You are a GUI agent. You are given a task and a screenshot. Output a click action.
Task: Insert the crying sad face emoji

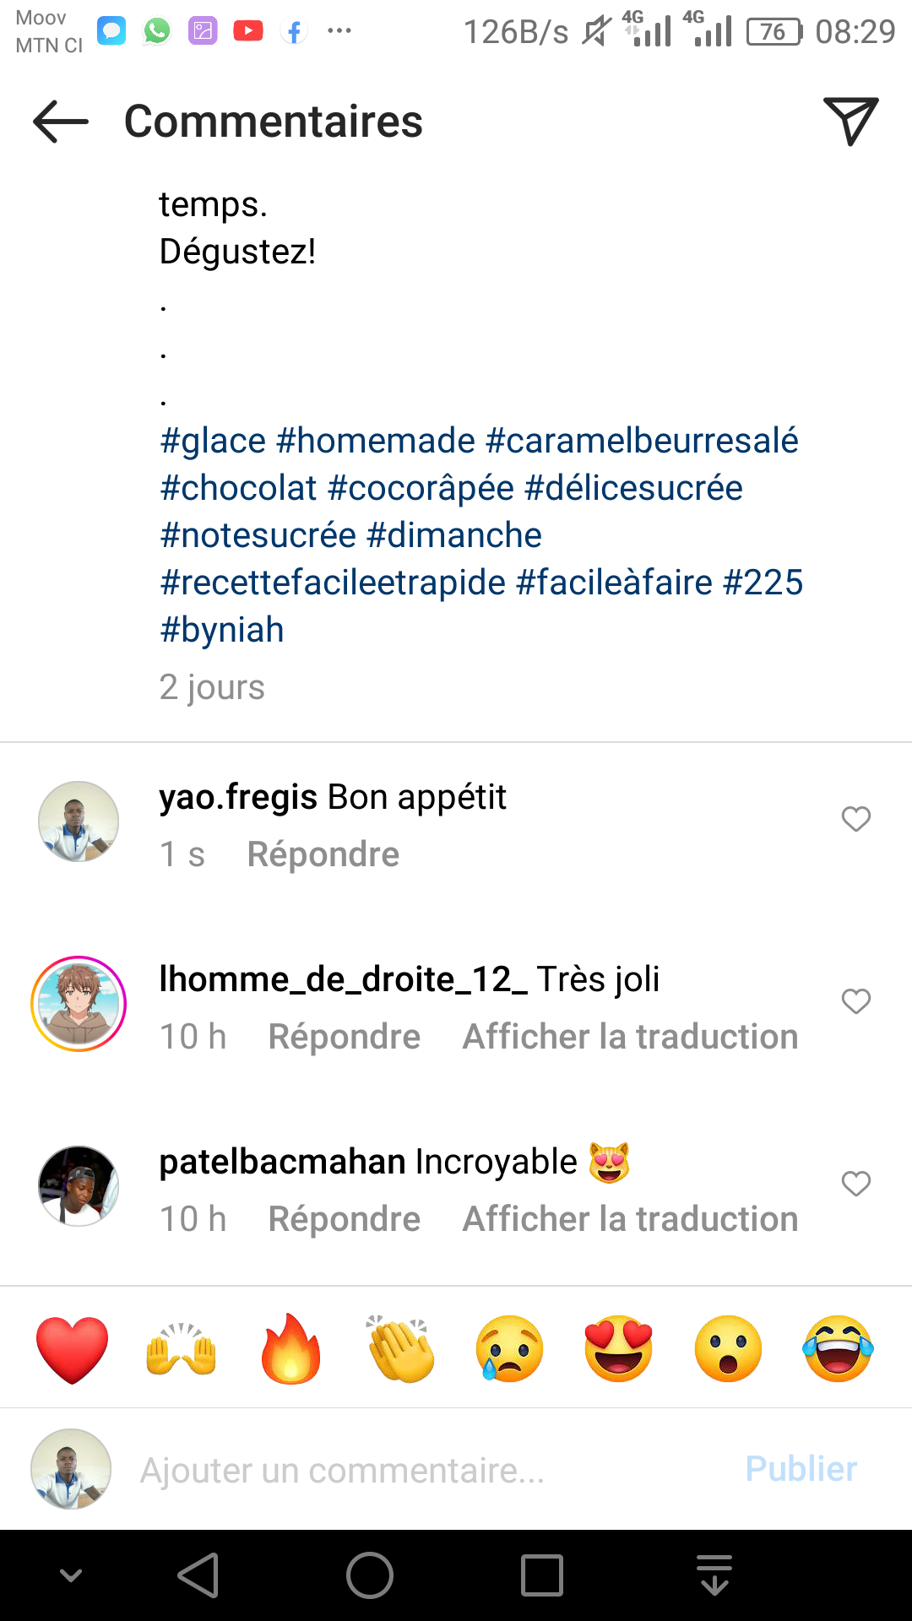(510, 1348)
